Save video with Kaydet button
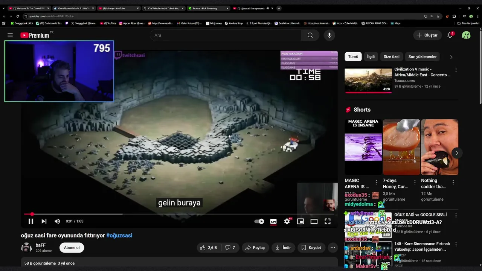482x271 pixels. (x=311, y=248)
